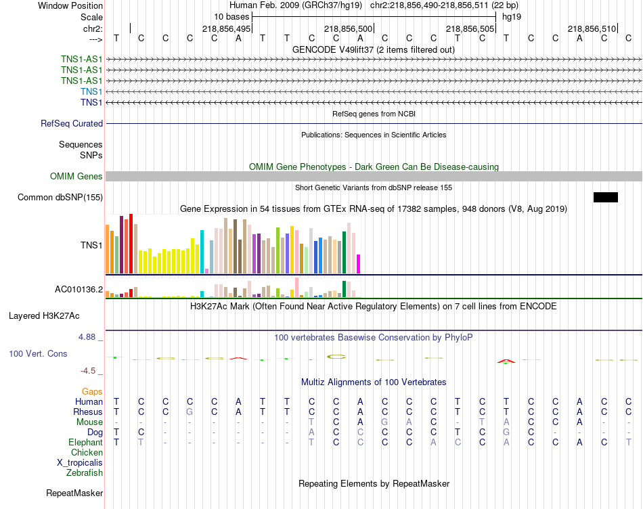Image resolution: width=643 pixels, height=509 pixels.
Task: Click the Chicken species row label
Action: [87, 452]
